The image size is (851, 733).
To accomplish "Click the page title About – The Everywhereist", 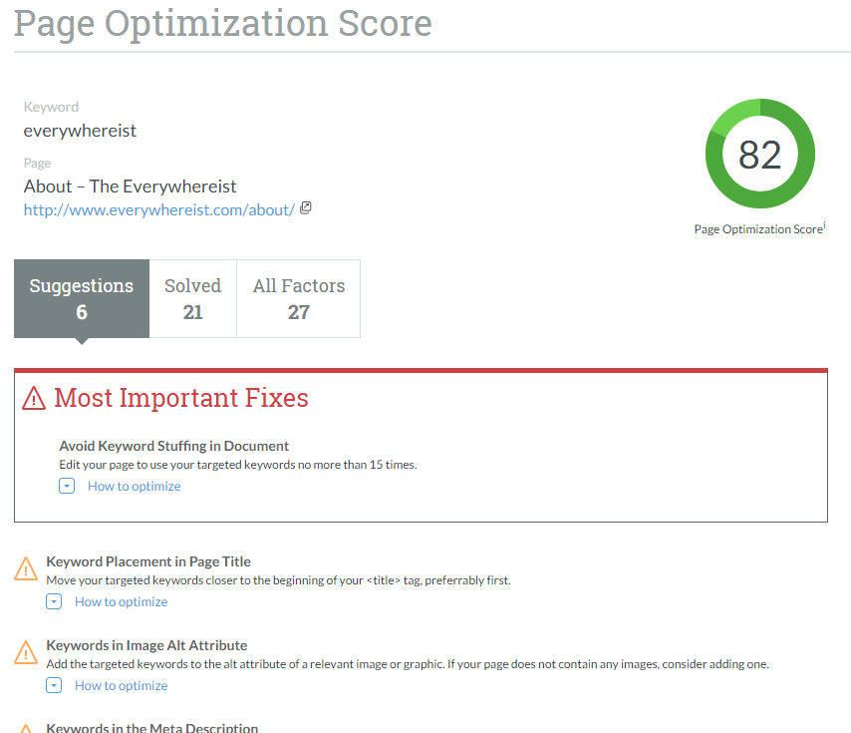I will (130, 186).
